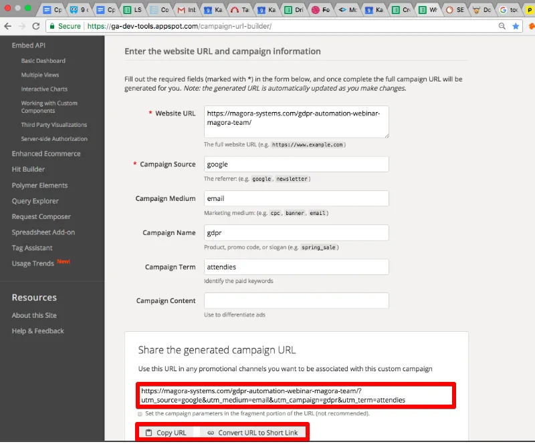Click the 'https://www.example.com' example text
This screenshot has height=444, width=535.
[307, 145]
